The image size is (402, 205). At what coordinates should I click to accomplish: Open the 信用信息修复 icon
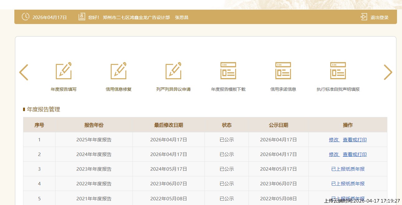click(x=119, y=71)
